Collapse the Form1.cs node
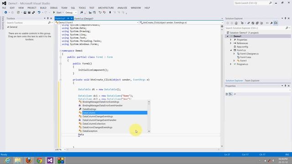The height and width of the screenshot is (164, 292). (231, 50)
